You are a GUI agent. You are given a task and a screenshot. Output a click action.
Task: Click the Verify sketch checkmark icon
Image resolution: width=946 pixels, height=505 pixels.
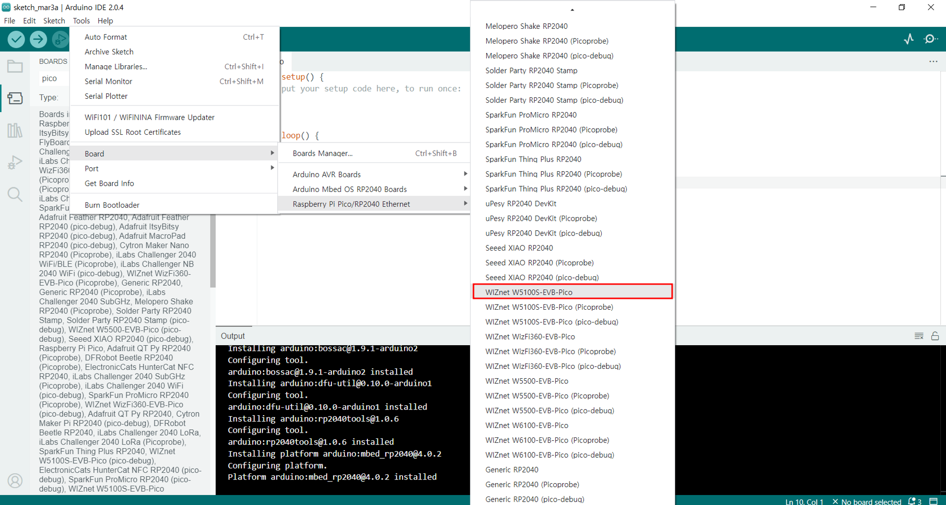[x=16, y=39]
